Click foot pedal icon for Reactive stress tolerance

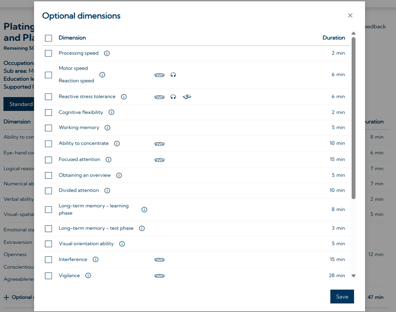click(187, 97)
